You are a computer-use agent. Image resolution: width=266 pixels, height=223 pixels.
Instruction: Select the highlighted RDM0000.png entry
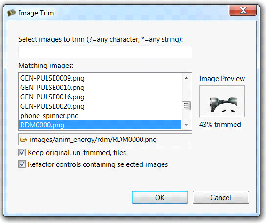click(100, 125)
